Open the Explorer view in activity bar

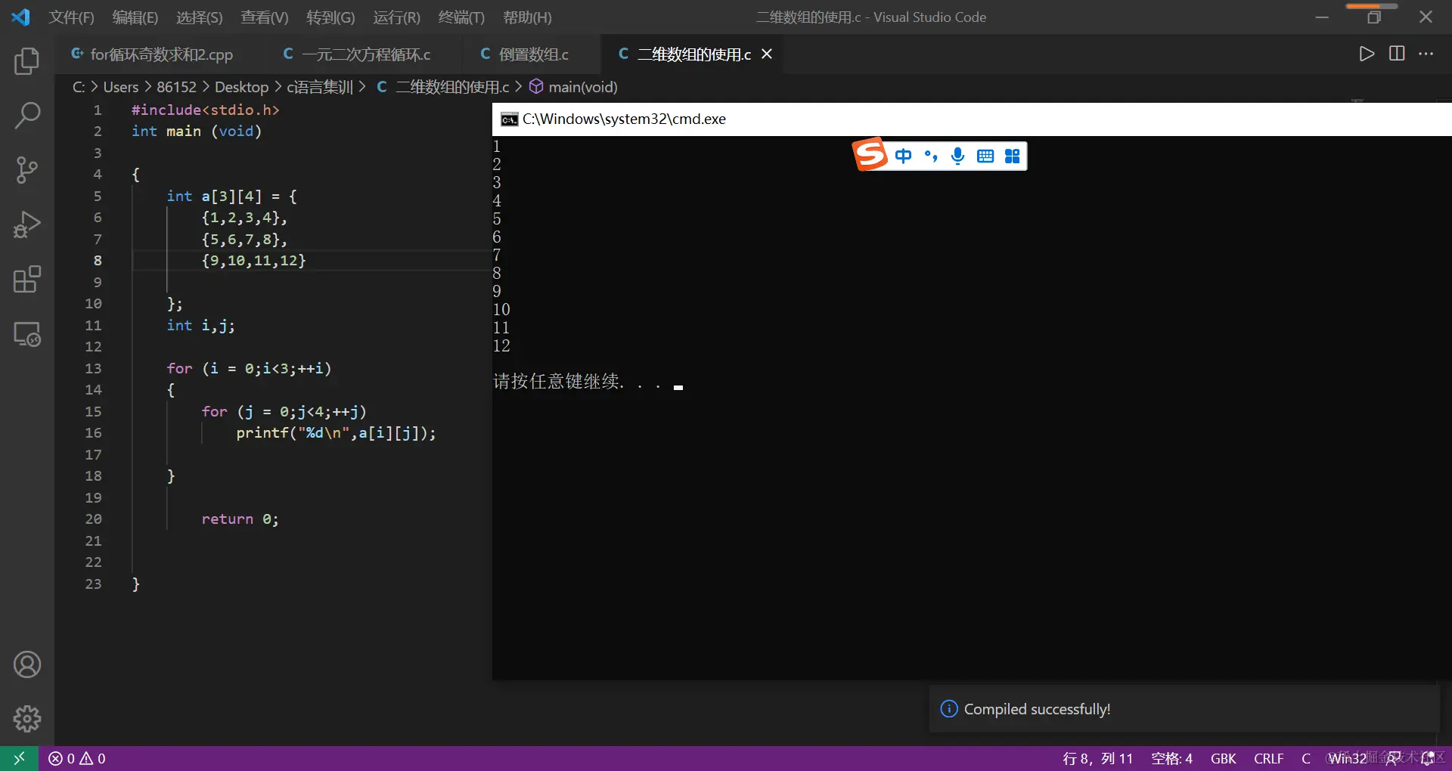coord(27,61)
